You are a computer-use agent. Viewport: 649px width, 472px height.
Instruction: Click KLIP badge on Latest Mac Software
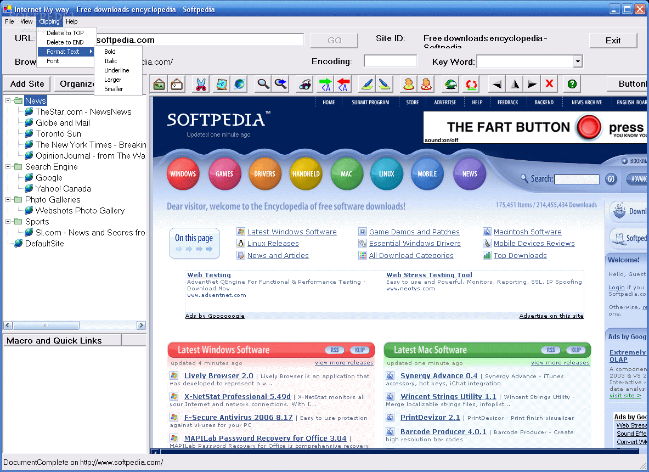pos(575,350)
